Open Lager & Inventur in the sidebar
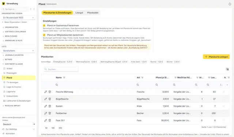This screenshot has width=234, height=137. pos(14,87)
